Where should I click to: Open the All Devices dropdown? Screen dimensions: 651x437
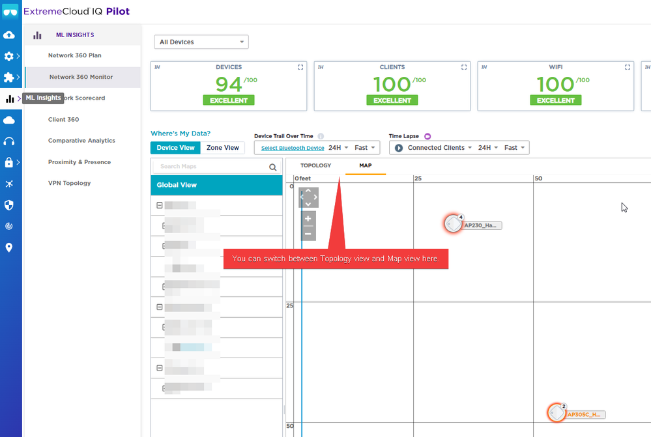click(201, 42)
